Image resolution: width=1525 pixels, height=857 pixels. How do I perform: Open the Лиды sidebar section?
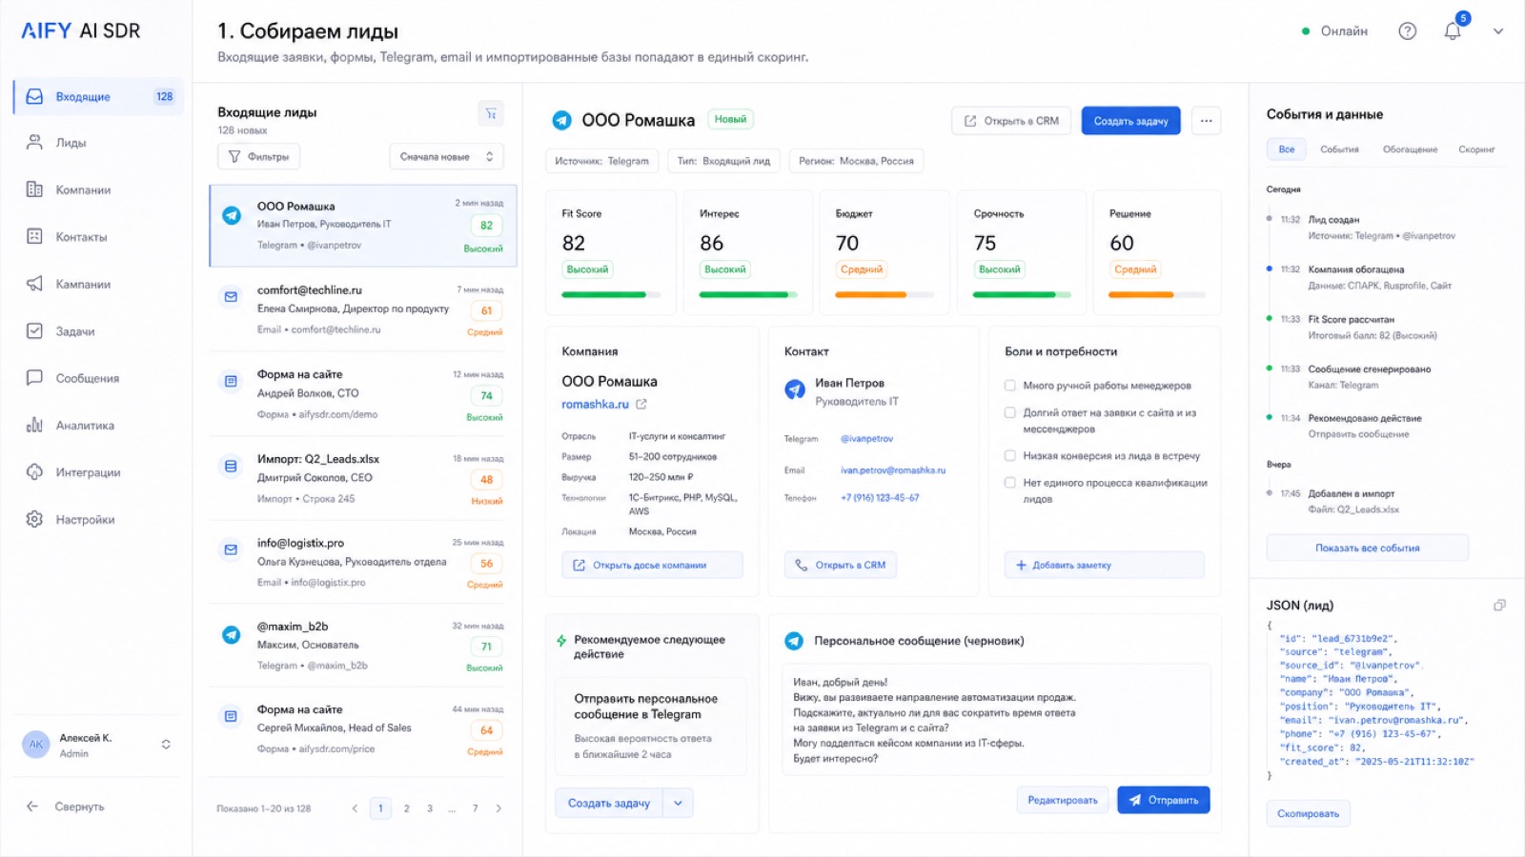pos(71,143)
